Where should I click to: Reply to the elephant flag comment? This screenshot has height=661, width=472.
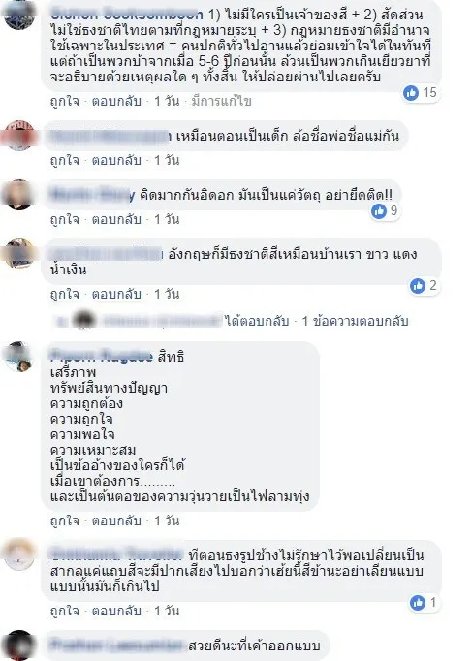tap(116, 611)
